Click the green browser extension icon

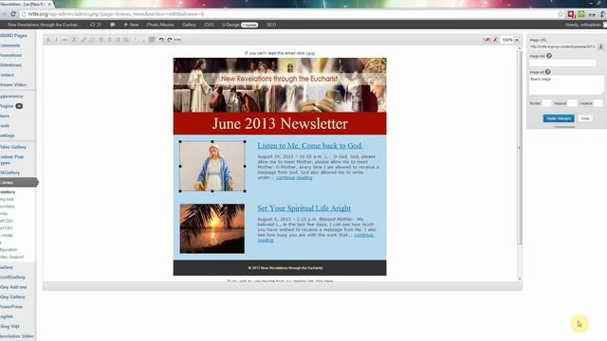pos(581,14)
